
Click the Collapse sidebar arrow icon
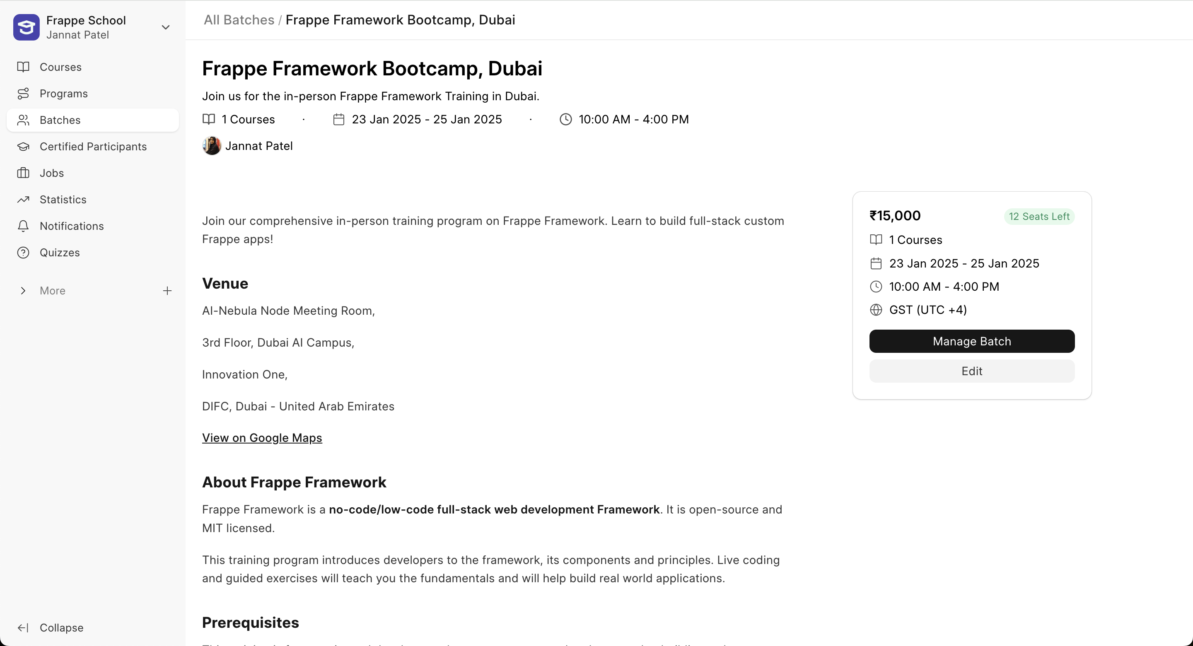(23, 628)
